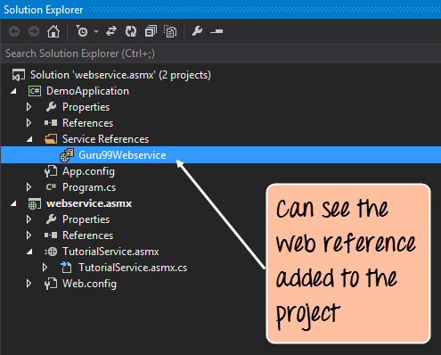Screen dimensions: 441x355
Task: Focus the Search Solution Explorer box
Action: (220, 54)
